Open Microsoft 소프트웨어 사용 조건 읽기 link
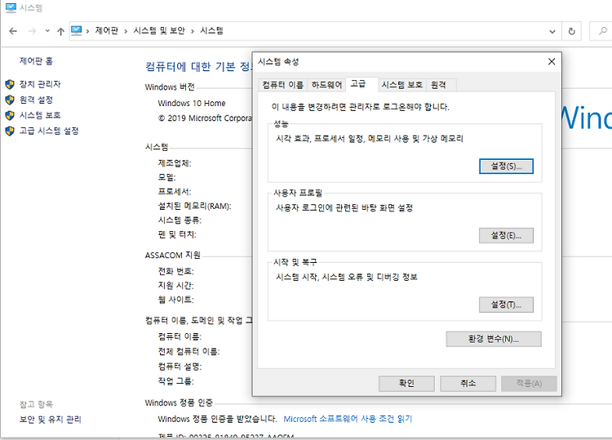Screen dimensions: 612x440 (348, 419)
